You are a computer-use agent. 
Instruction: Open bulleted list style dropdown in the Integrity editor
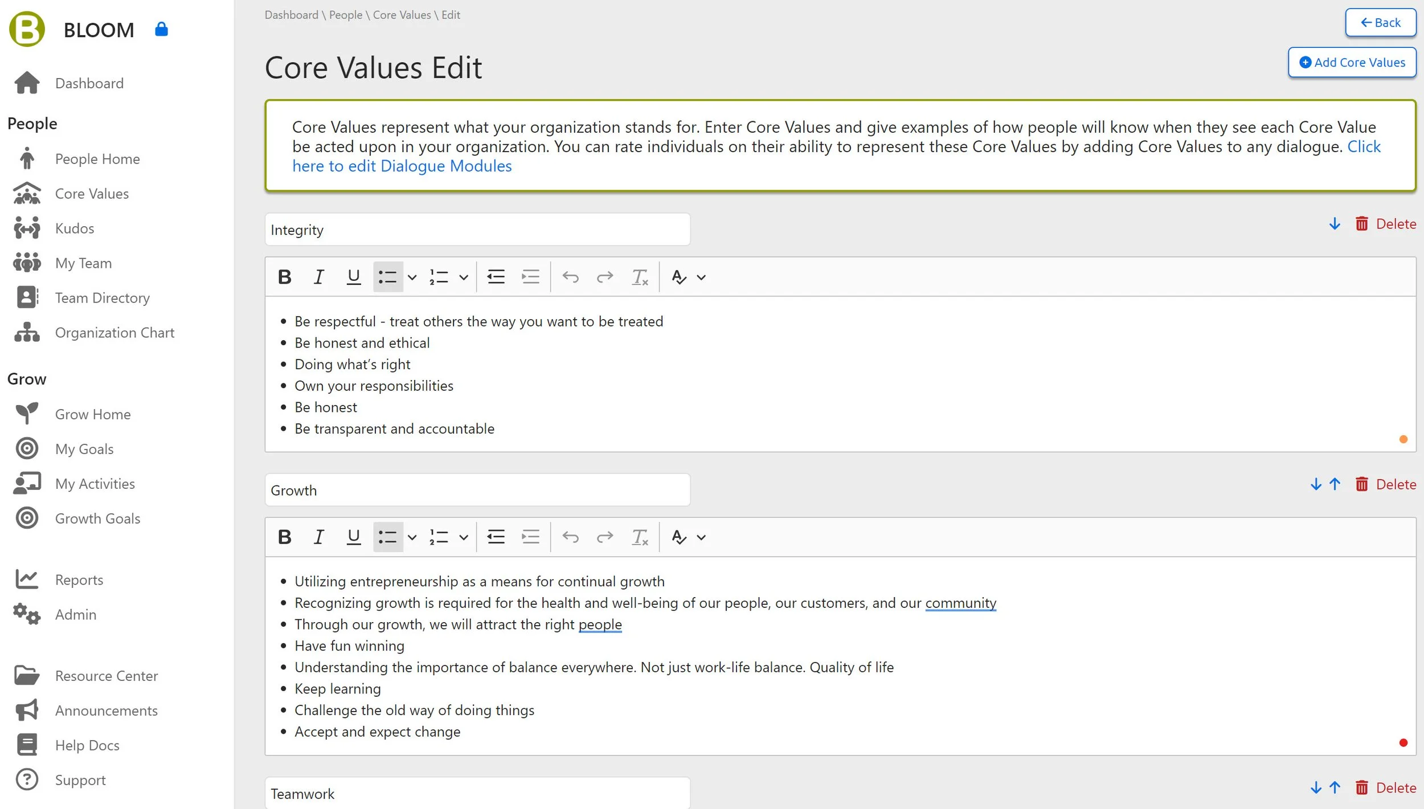pyautogui.click(x=412, y=277)
